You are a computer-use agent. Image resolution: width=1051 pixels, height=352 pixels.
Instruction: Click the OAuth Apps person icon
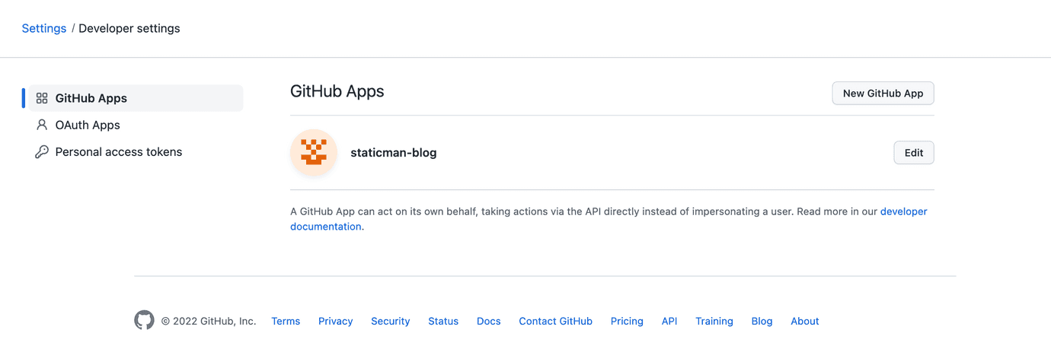pos(42,125)
